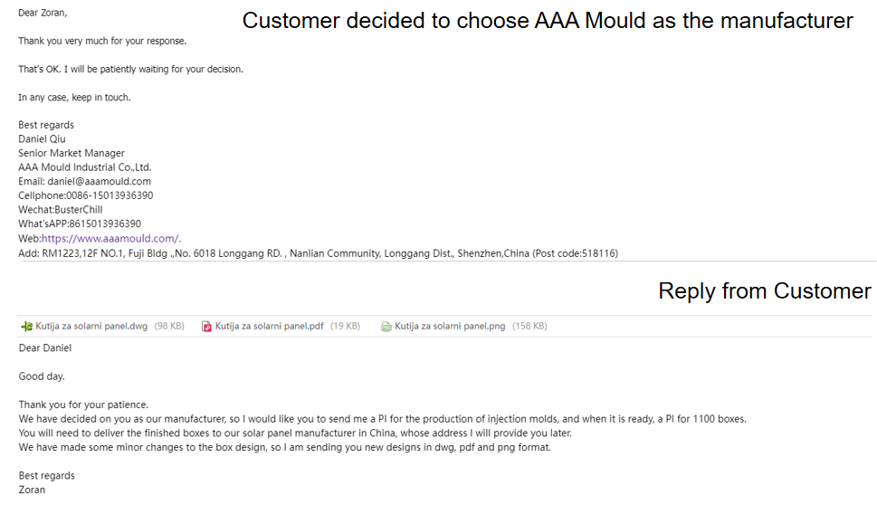The width and height of the screenshot is (877, 514).
Task: Click the PNG attachment file icon
Action: coord(386,327)
